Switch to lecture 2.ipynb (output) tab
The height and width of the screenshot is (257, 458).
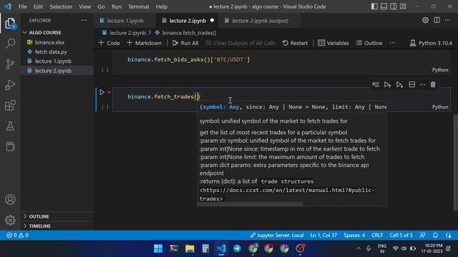(x=260, y=21)
